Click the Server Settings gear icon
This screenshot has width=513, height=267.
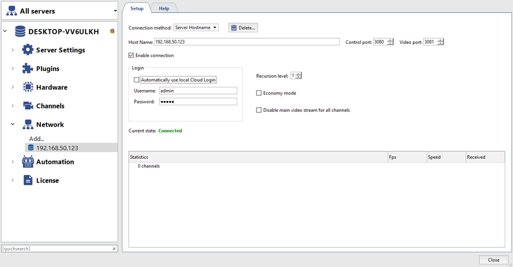[28, 50]
